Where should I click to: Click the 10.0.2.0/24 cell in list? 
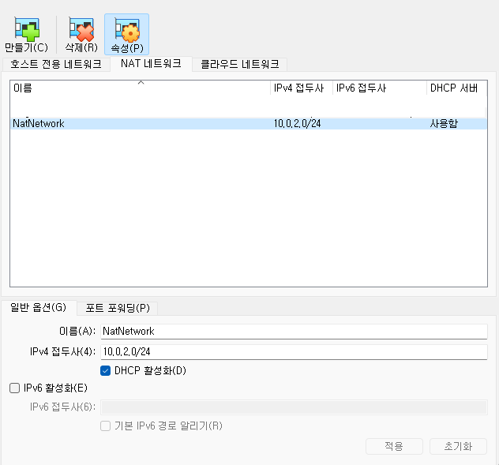pyautogui.click(x=297, y=123)
